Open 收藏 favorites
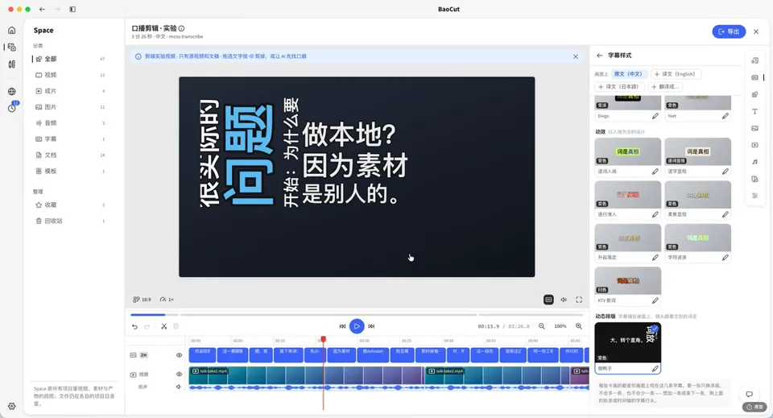The image size is (773, 418). pos(70,205)
